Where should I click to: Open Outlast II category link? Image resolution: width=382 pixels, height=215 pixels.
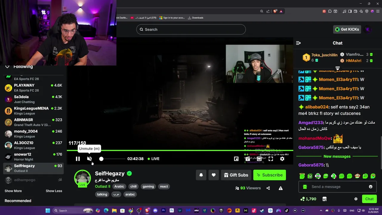pyautogui.click(x=103, y=186)
